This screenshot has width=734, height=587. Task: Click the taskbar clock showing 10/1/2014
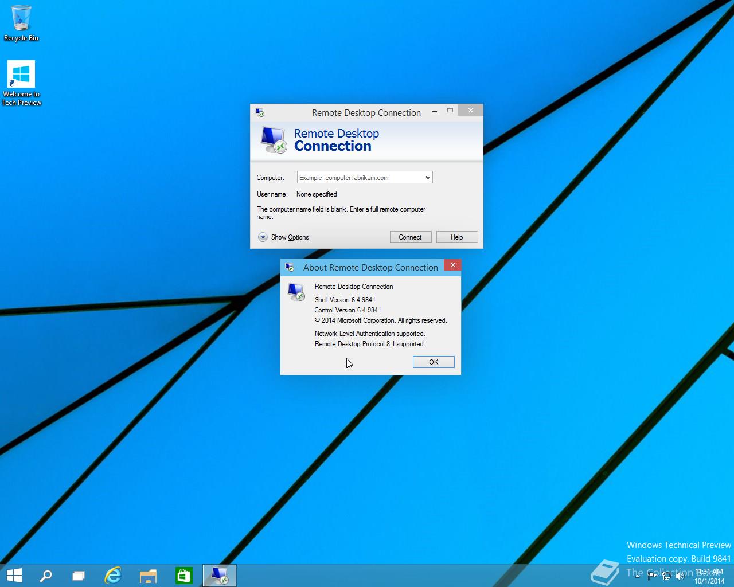tap(709, 576)
